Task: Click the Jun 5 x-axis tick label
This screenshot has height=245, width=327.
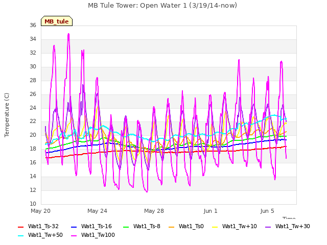Action: (x=267, y=211)
